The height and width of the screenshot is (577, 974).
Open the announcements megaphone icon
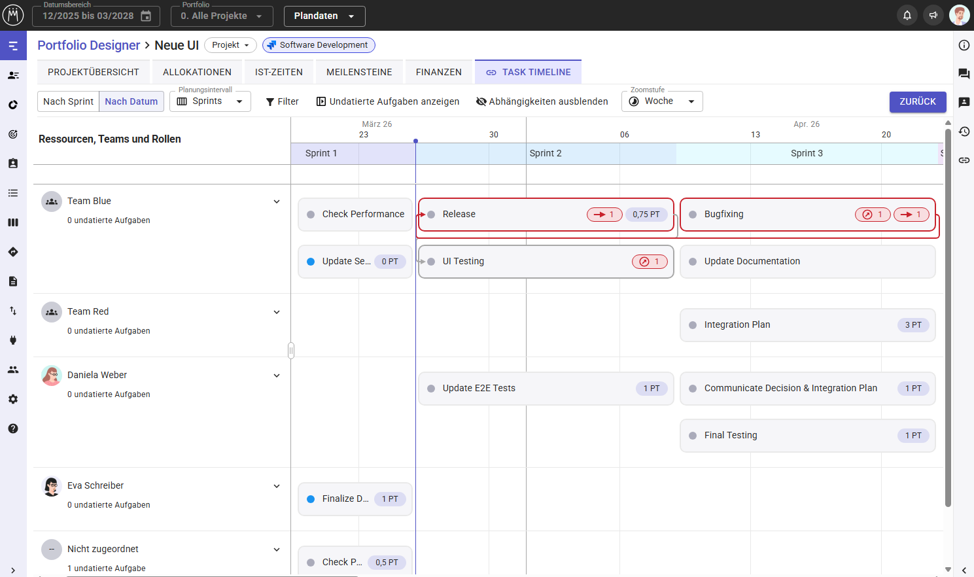tap(933, 16)
